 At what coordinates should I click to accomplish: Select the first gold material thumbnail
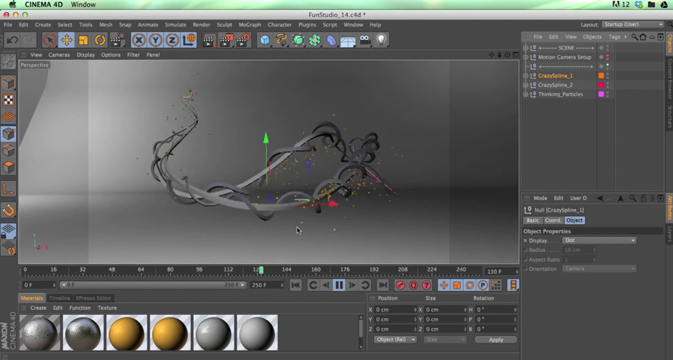click(x=126, y=333)
